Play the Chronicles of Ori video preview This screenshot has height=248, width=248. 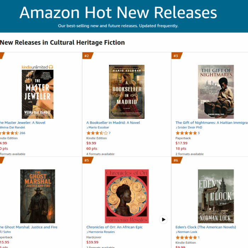pyautogui.click(x=163, y=219)
